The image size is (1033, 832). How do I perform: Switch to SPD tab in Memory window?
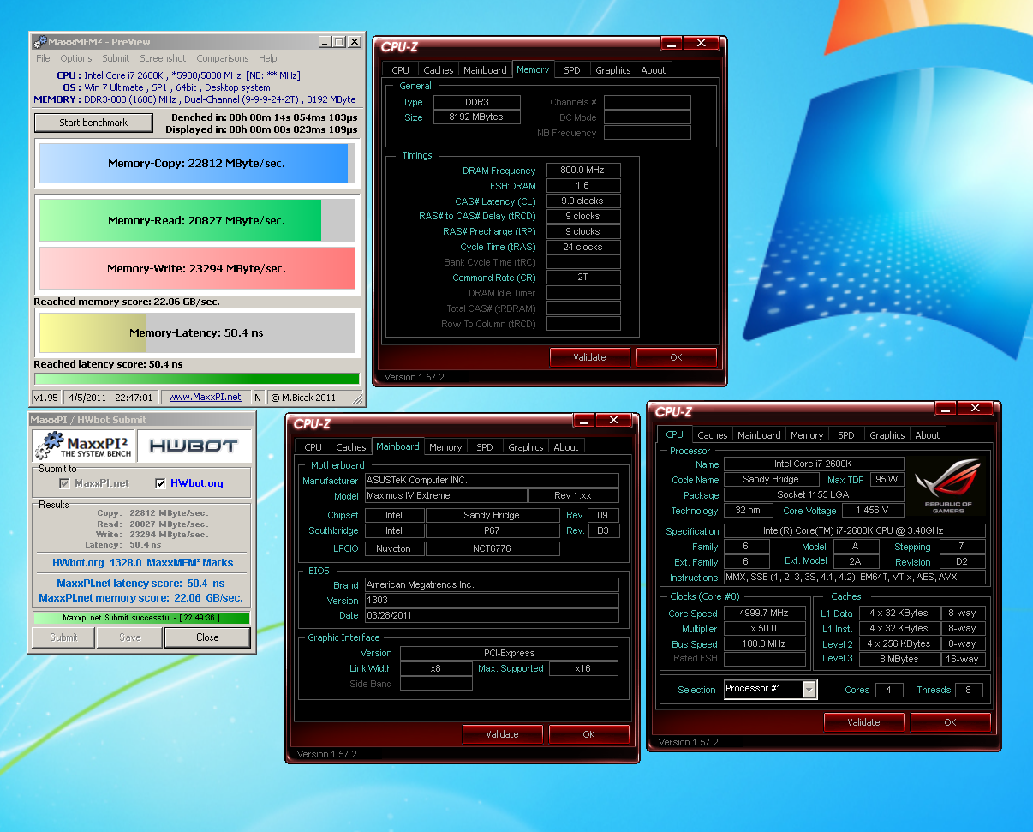(x=571, y=70)
